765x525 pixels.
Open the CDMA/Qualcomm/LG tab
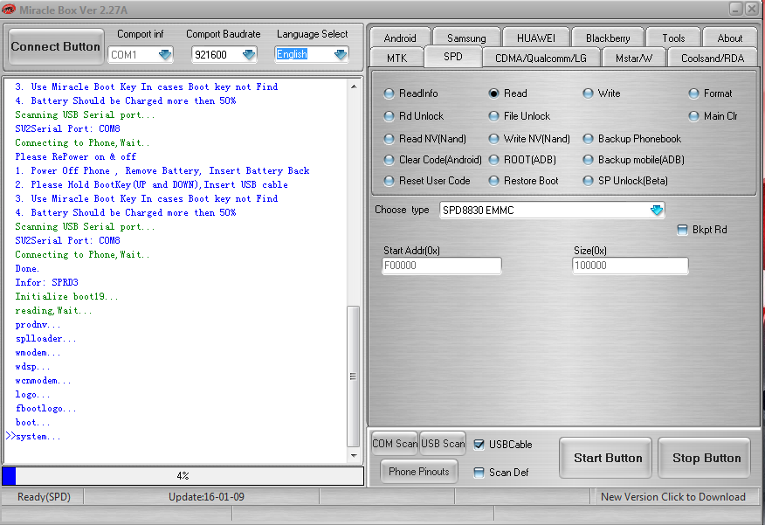(x=541, y=58)
